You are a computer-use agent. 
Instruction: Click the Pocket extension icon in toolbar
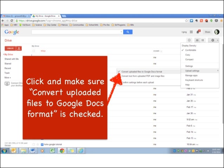point(216,21)
